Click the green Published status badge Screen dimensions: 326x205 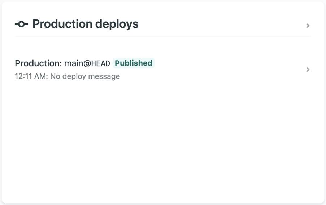tap(133, 63)
